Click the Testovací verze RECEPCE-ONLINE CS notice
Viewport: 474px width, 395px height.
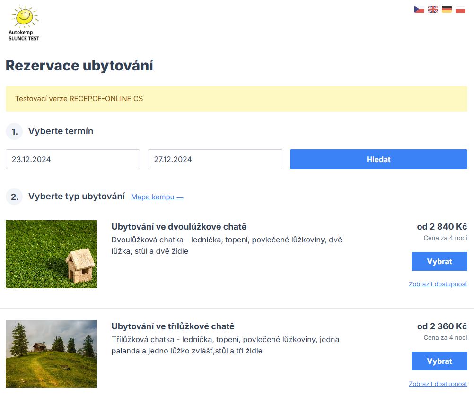point(237,99)
